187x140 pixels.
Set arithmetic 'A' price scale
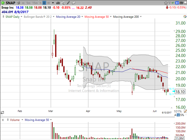[175, 115]
